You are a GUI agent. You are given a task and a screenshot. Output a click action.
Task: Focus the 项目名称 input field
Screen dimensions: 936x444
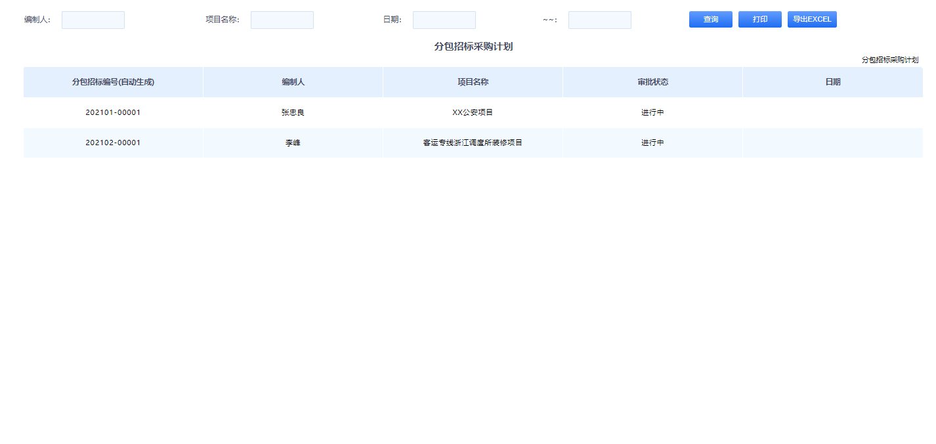coord(282,20)
